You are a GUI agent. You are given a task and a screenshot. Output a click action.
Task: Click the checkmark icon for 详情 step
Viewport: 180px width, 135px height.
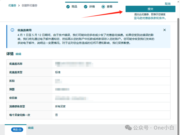pyautogui.click(x=85, y=7)
